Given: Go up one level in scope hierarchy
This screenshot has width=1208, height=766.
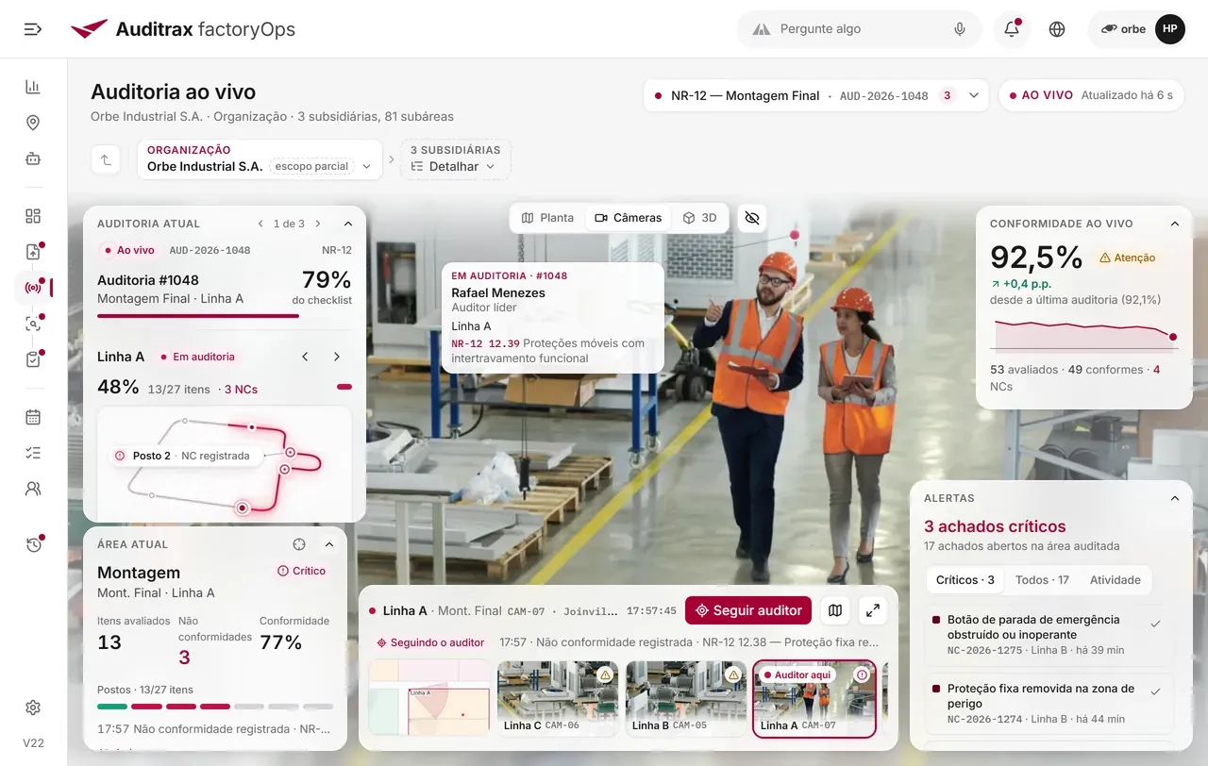Looking at the screenshot, I should [x=107, y=159].
